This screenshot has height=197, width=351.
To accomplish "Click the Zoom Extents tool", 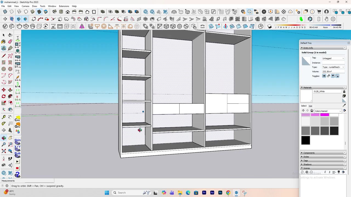I will (x=4, y=151).
